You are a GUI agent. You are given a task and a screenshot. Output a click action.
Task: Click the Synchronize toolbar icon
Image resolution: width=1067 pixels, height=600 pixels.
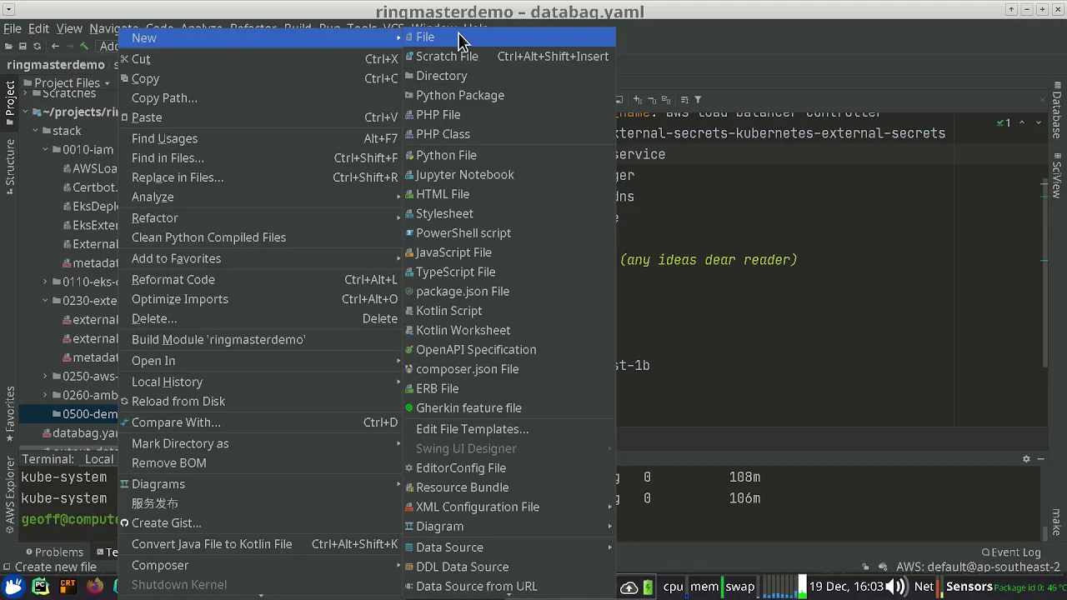[37, 47]
